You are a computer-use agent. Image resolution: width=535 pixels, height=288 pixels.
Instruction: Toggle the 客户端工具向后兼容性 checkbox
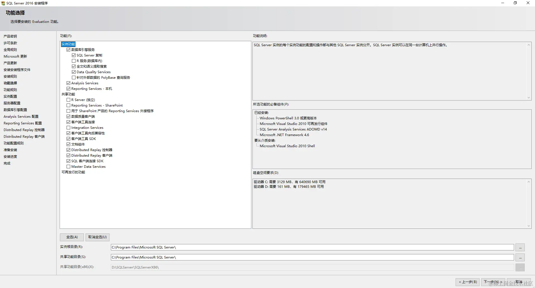68,133
